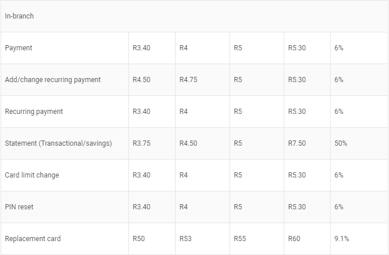Click the 9.1% percentage cell

(x=341, y=239)
